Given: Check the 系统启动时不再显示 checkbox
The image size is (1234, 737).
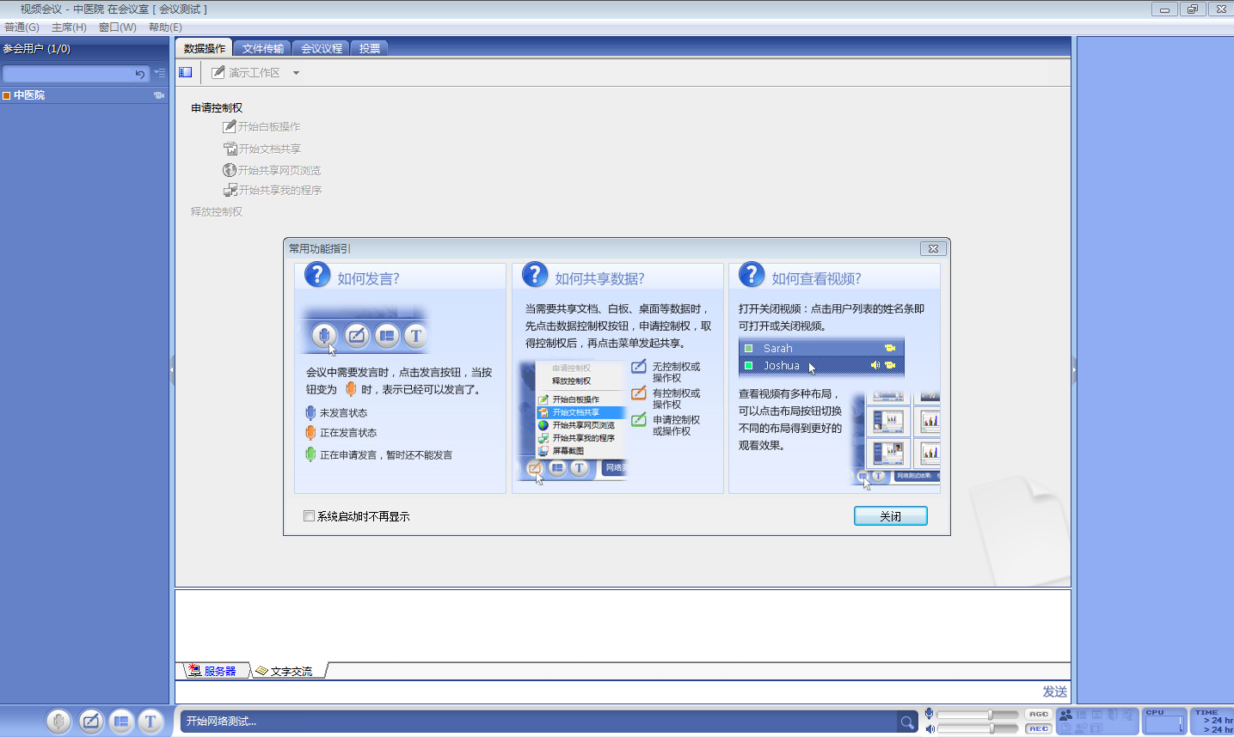Looking at the screenshot, I should click(x=309, y=516).
